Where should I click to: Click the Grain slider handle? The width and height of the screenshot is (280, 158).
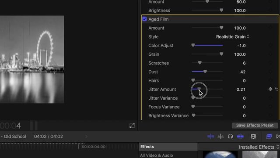221,54
